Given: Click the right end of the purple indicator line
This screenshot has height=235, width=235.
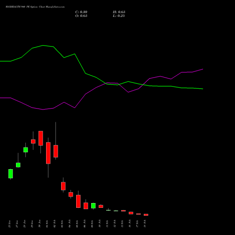Looking at the screenshot, I should [x=203, y=69].
